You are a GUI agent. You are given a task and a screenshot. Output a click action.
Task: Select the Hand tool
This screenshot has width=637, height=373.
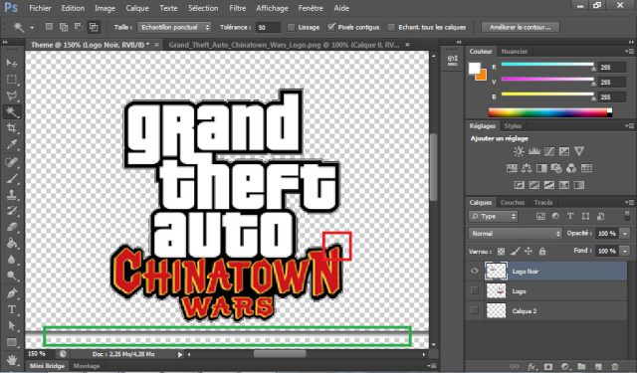pos(12,360)
